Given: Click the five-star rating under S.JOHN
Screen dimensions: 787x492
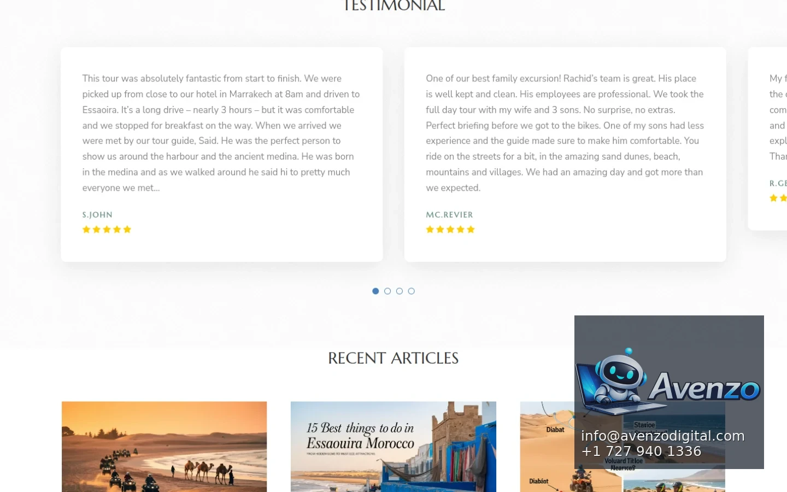Looking at the screenshot, I should [107, 230].
